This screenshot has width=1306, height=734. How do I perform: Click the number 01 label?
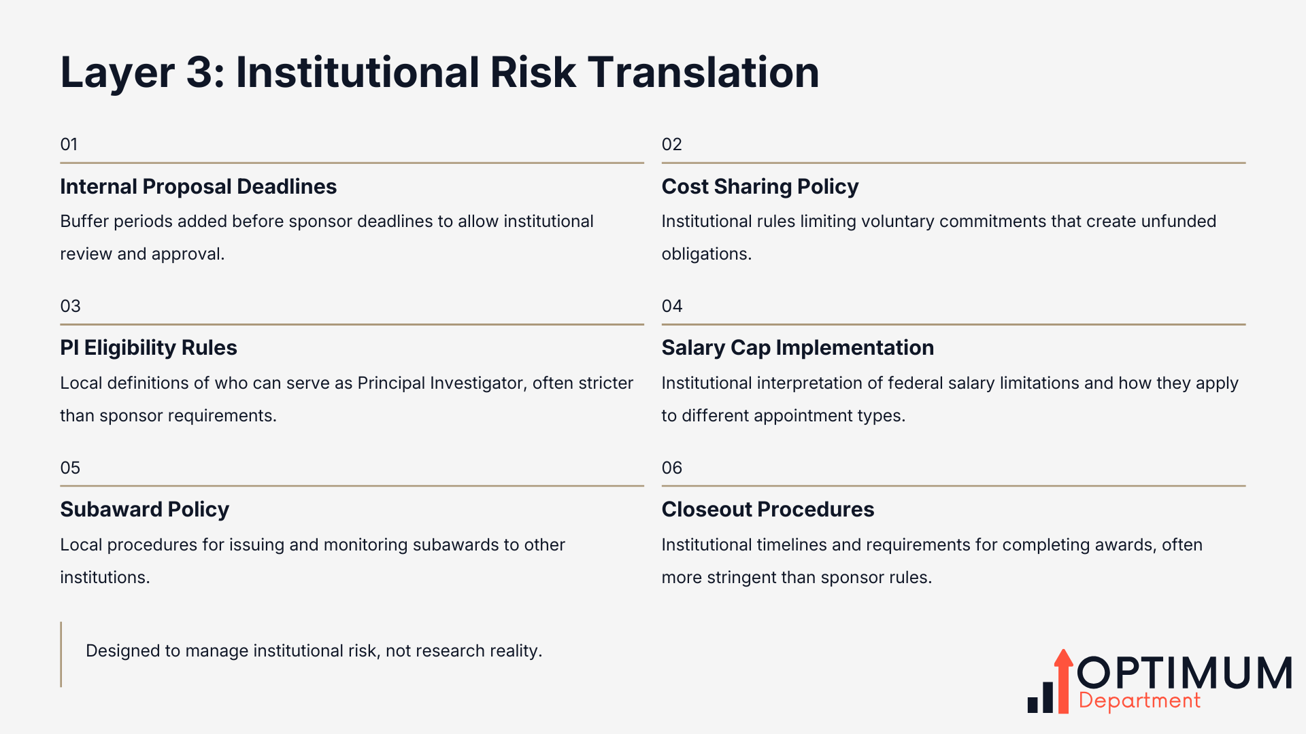point(69,144)
